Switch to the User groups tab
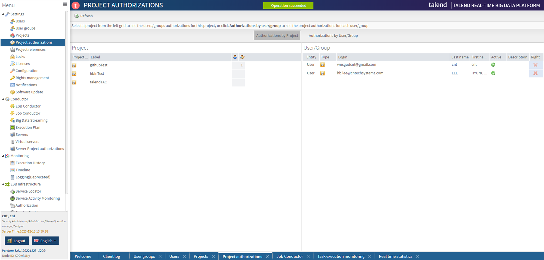Viewport: 544px width, 260px height. pos(144,256)
